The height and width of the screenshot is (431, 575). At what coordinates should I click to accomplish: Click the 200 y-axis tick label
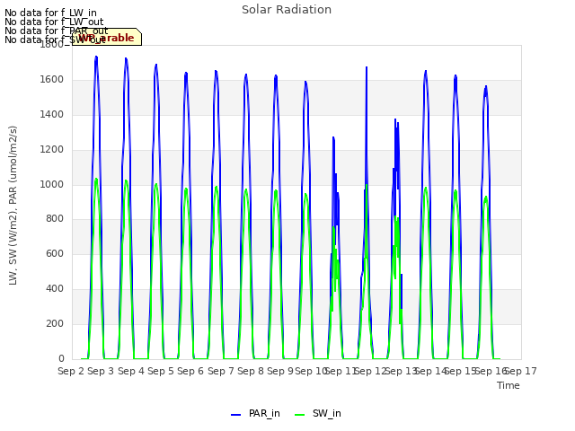55,323
